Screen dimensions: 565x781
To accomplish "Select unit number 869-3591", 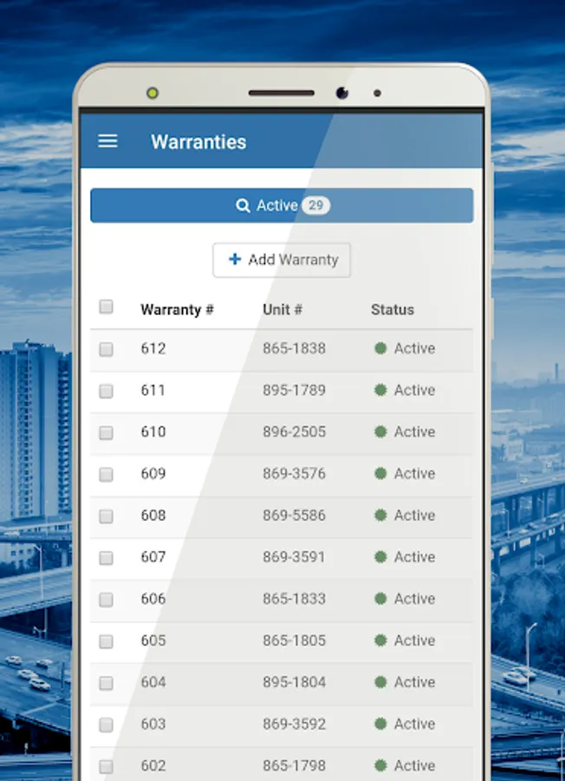I will tap(295, 557).
